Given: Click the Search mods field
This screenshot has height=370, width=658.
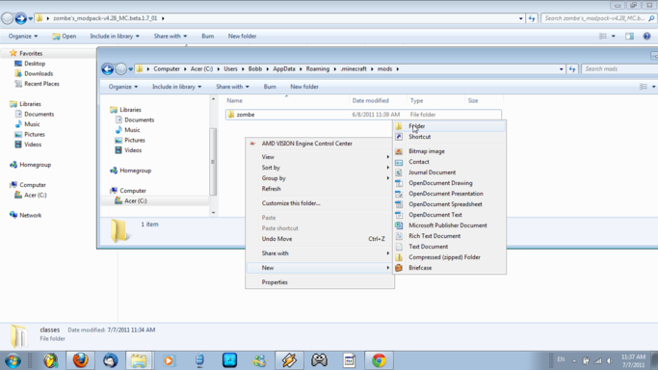Looking at the screenshot, I should coord(619,68).
